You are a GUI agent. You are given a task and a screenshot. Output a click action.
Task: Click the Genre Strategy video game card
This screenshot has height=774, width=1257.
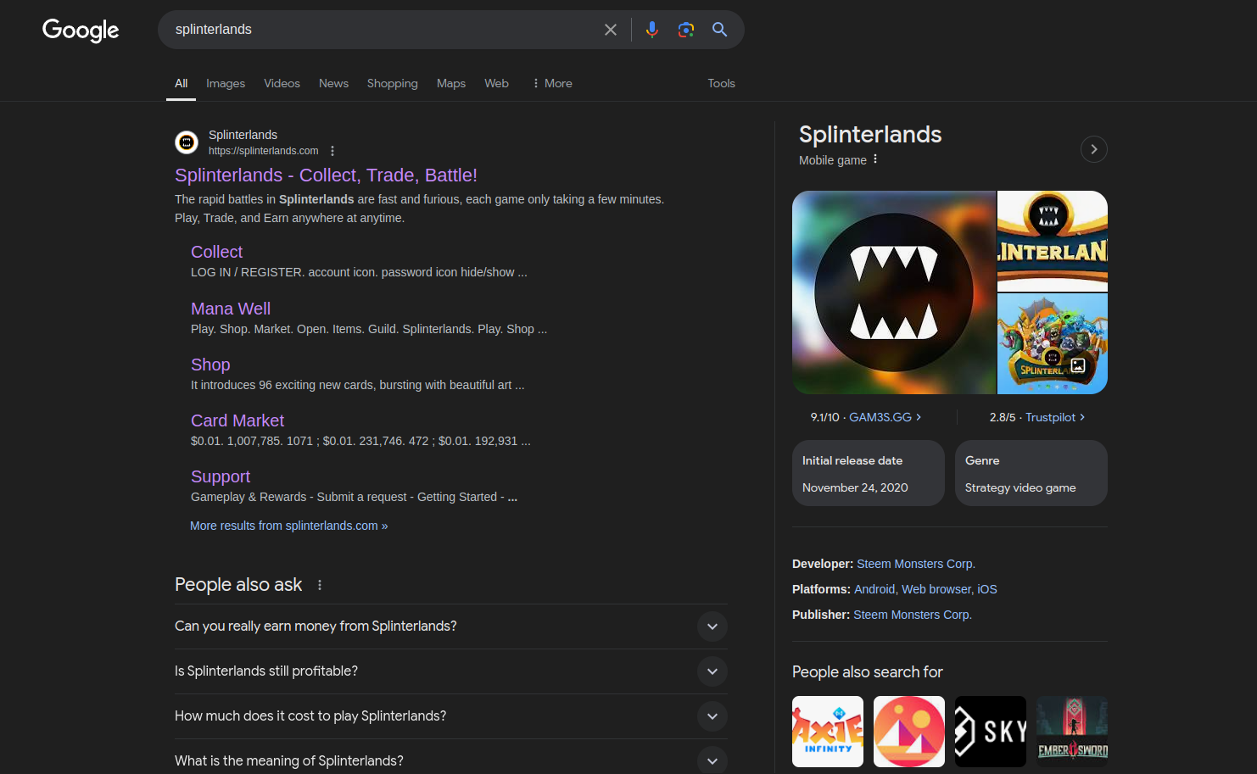1031,473
